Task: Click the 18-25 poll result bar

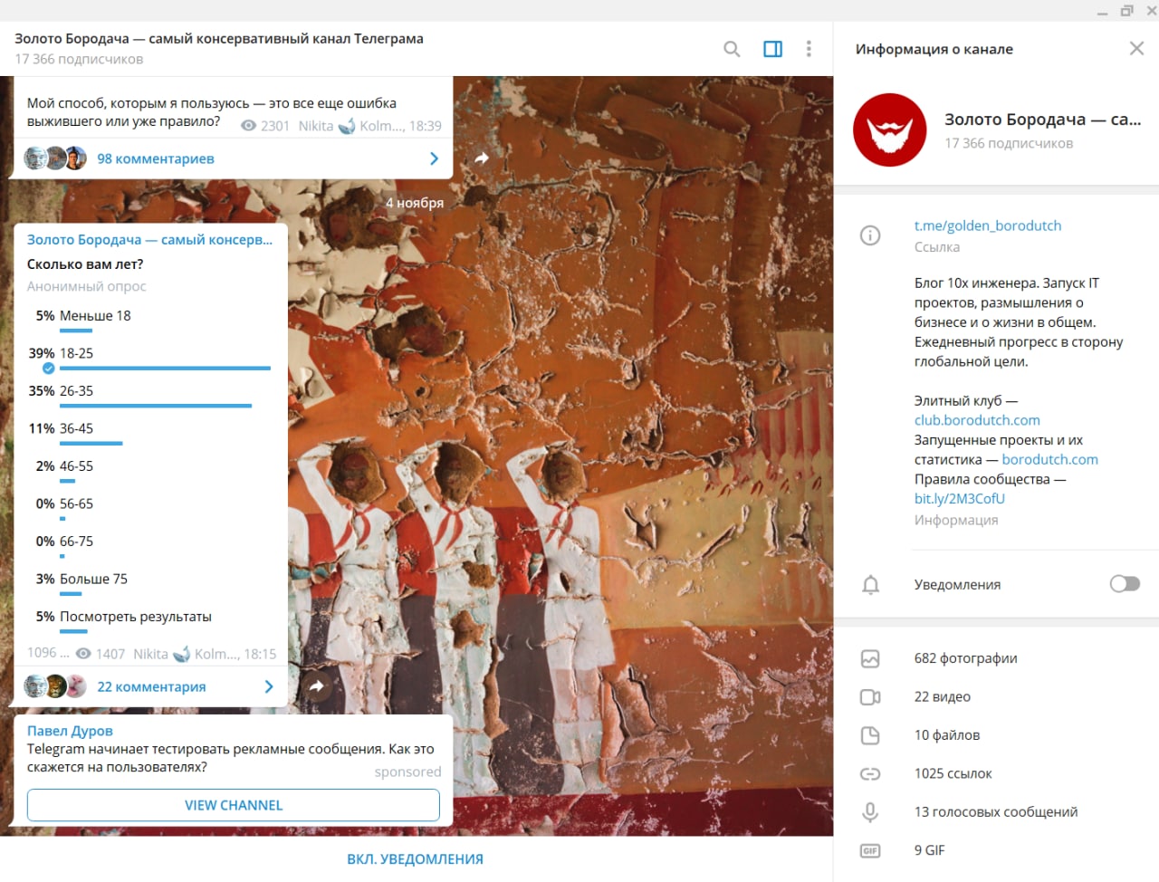Action: [165, 369]
